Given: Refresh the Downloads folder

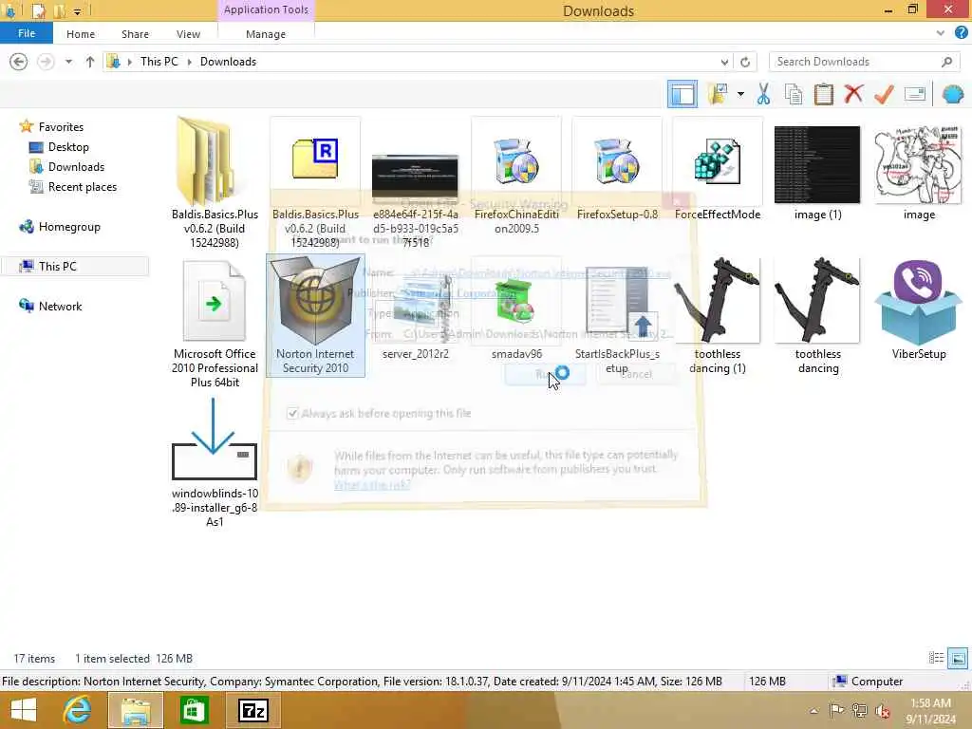Looking at the screenshot, I should point(745,62).
